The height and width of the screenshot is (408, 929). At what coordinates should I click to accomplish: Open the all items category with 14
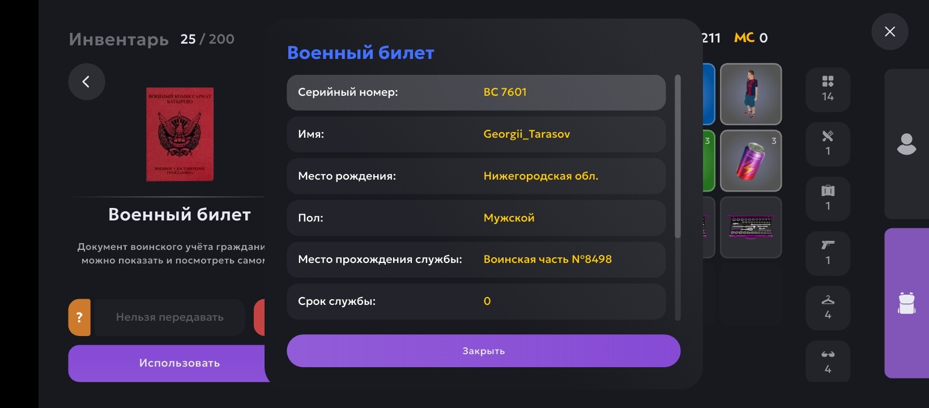click(828, 89)
